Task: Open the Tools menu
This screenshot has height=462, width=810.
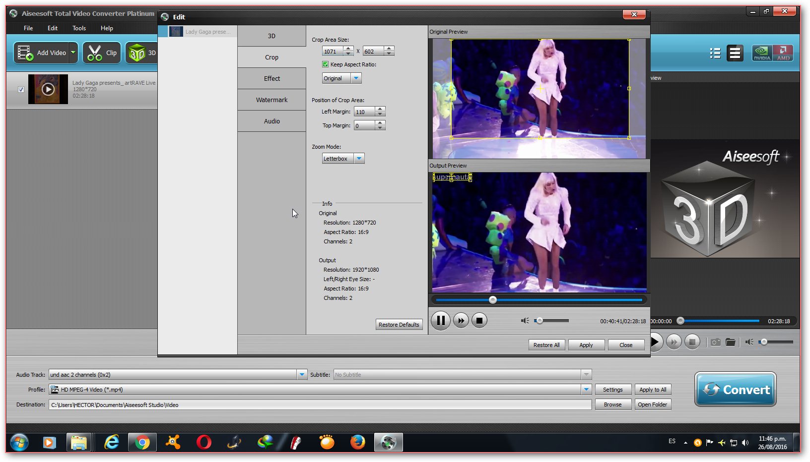Action: coord(79,28)
